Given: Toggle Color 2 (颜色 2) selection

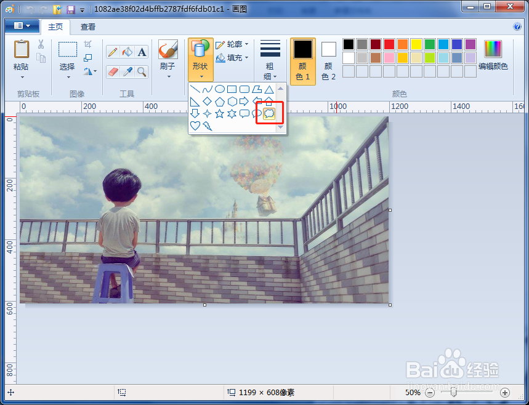Looking at the screenshot, I should 329,61.
